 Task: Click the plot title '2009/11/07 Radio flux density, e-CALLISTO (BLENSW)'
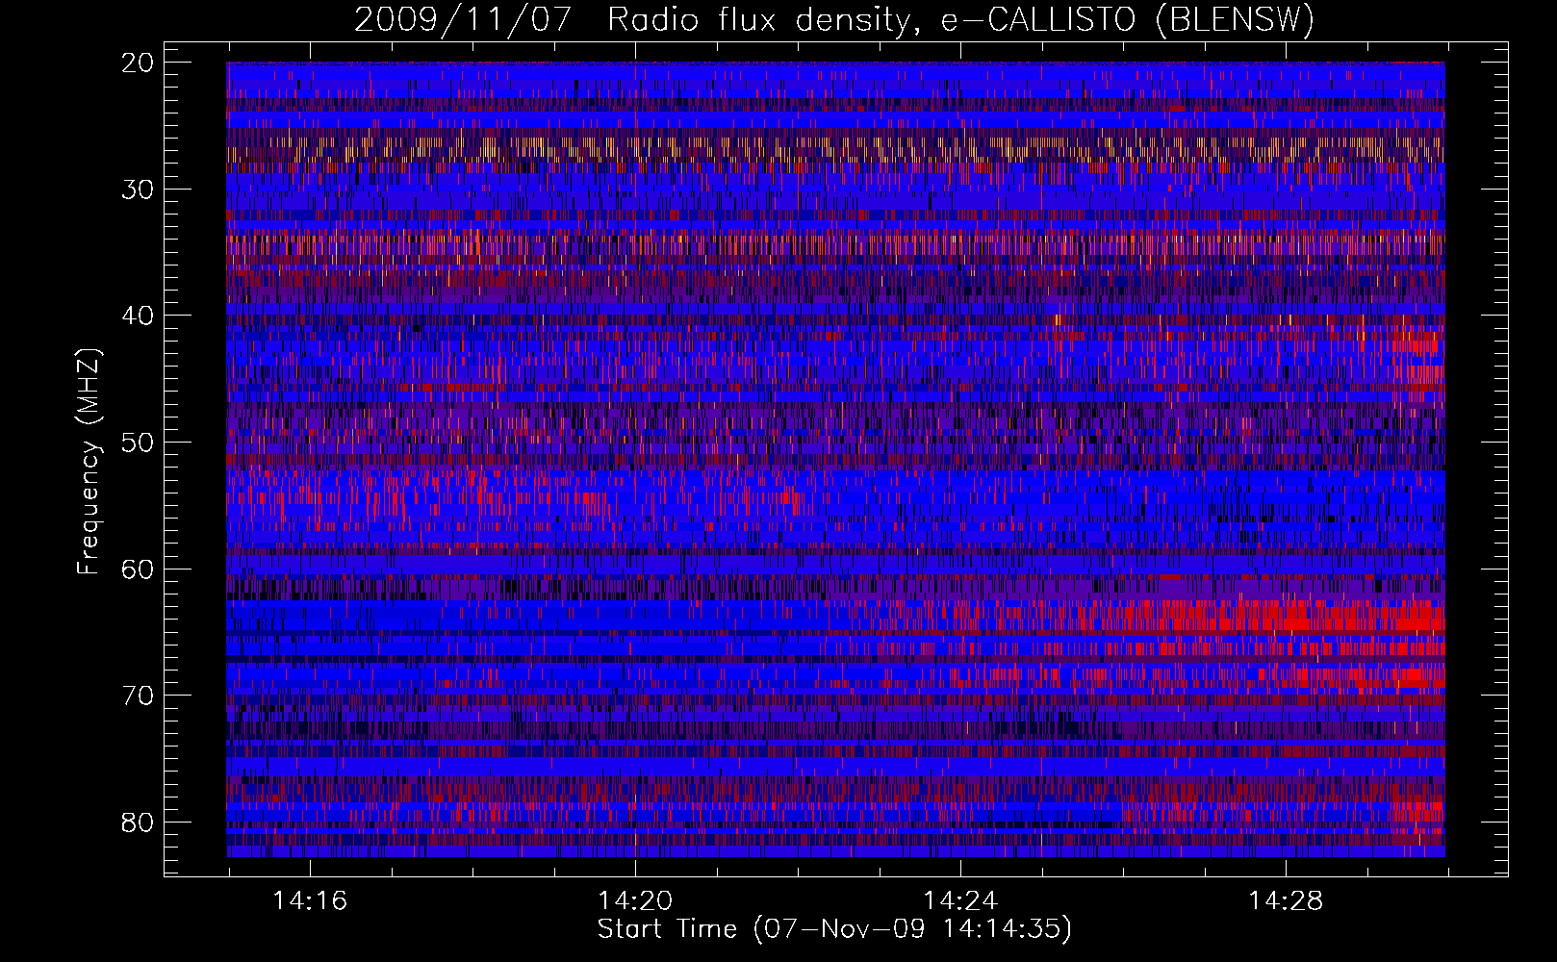click(x=834, y=20)
